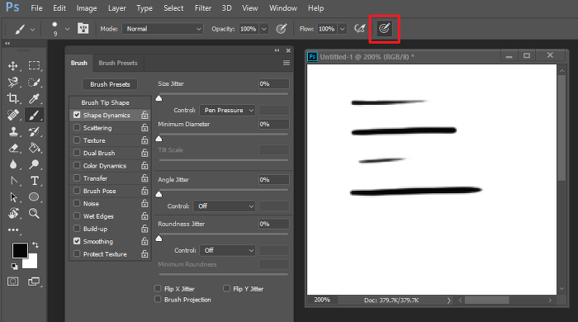Select the Zoom tool

(34, 213)
